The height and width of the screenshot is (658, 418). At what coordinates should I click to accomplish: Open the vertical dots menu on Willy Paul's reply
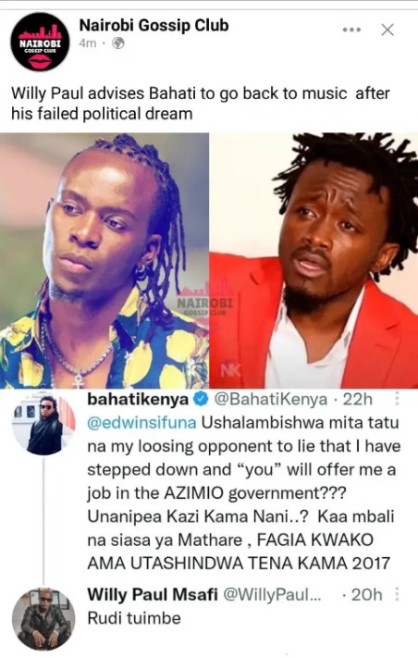click(x=396, y=594)
